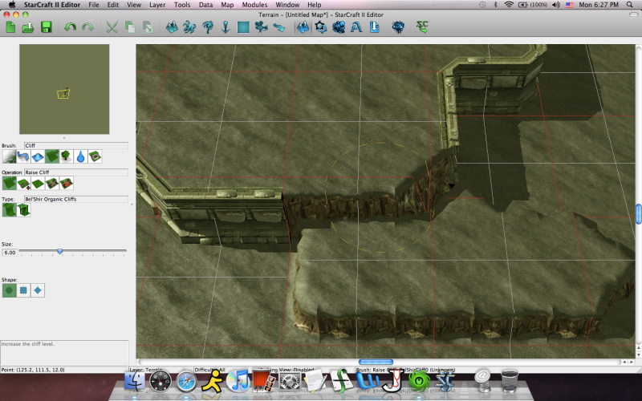Select the Pathing brush icon
This screenshot has height=401, width=642.
pos(95,156)
